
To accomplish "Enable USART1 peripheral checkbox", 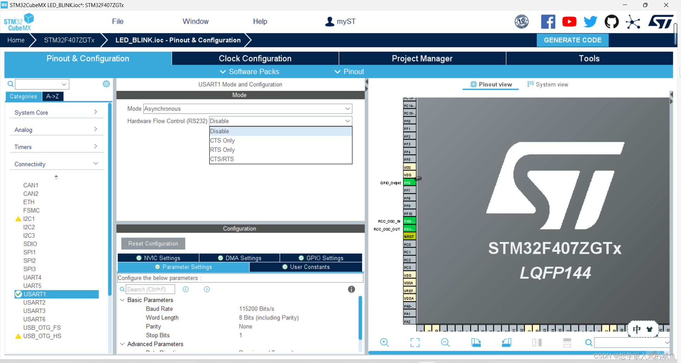I will click(18, 294).
